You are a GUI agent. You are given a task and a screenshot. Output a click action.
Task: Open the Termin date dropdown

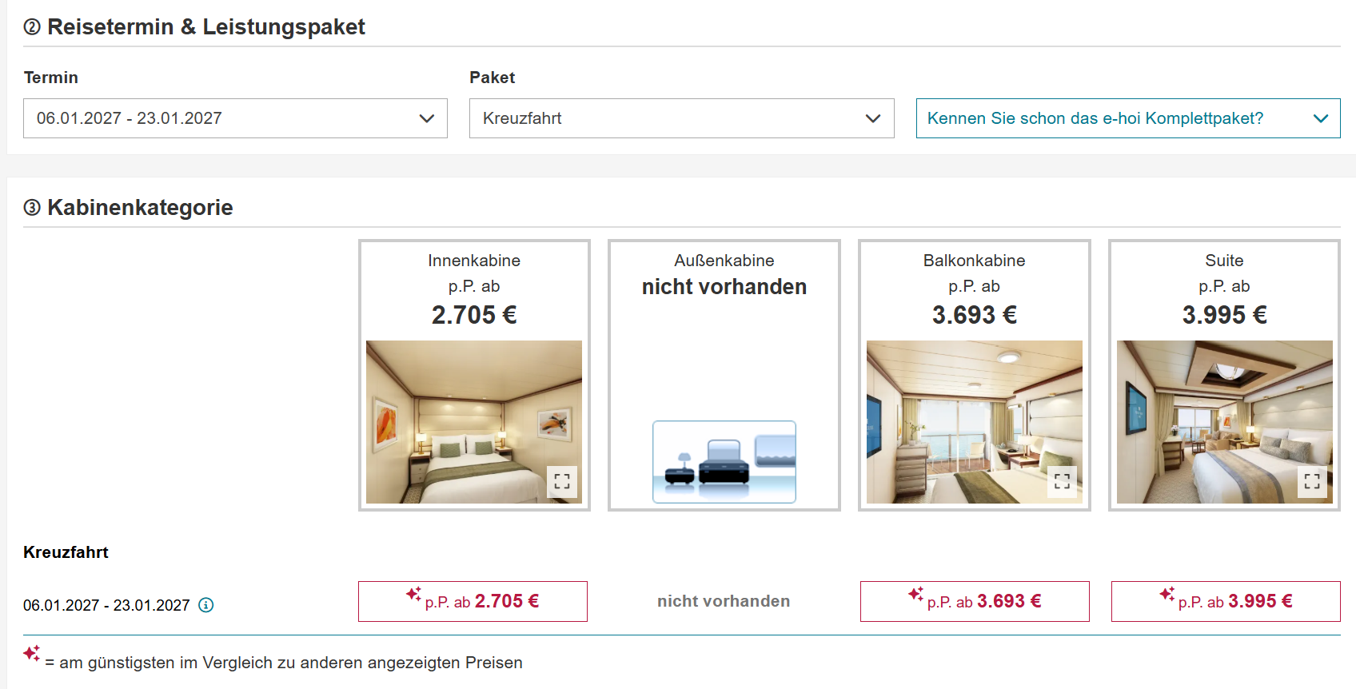[x=235, y=118]
